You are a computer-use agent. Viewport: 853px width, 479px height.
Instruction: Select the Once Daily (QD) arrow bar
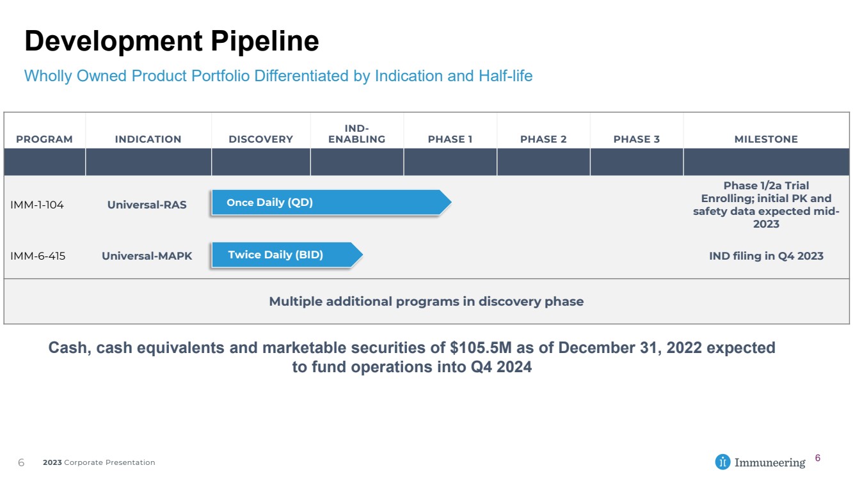(331, 202)
